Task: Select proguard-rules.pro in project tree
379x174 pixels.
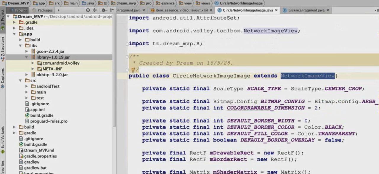Action: click(x=49, y=121)
